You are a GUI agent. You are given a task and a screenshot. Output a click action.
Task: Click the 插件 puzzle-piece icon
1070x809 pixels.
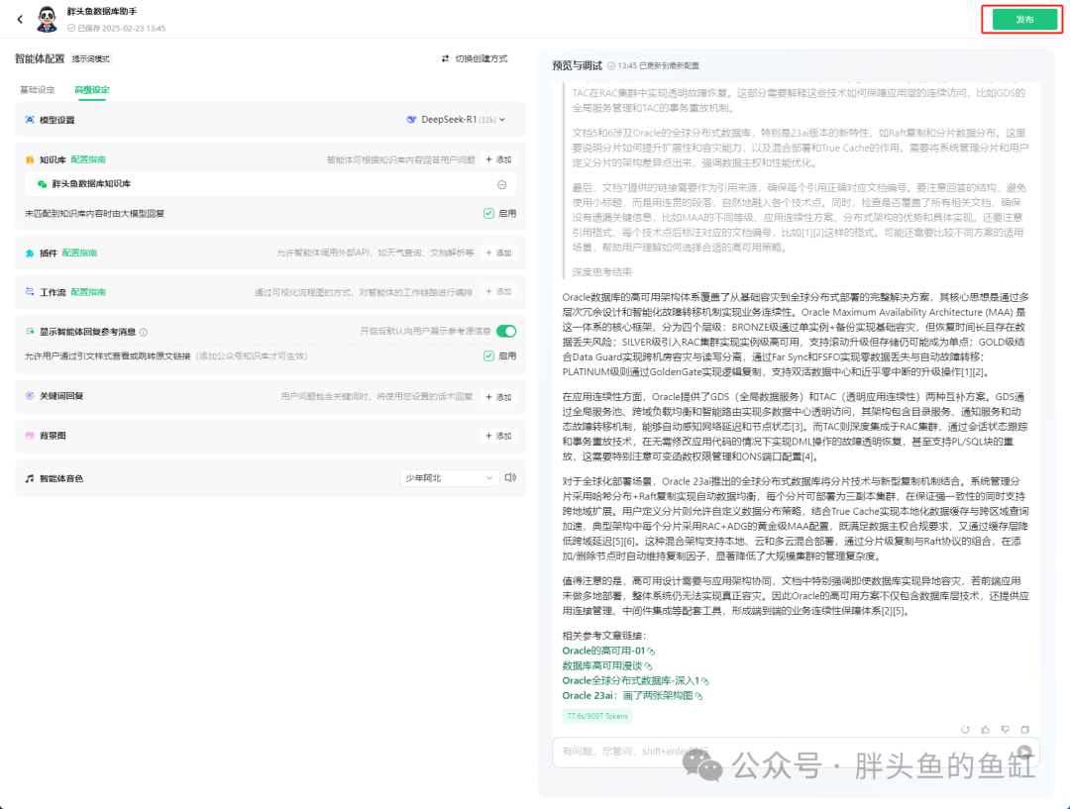(30, 253)
